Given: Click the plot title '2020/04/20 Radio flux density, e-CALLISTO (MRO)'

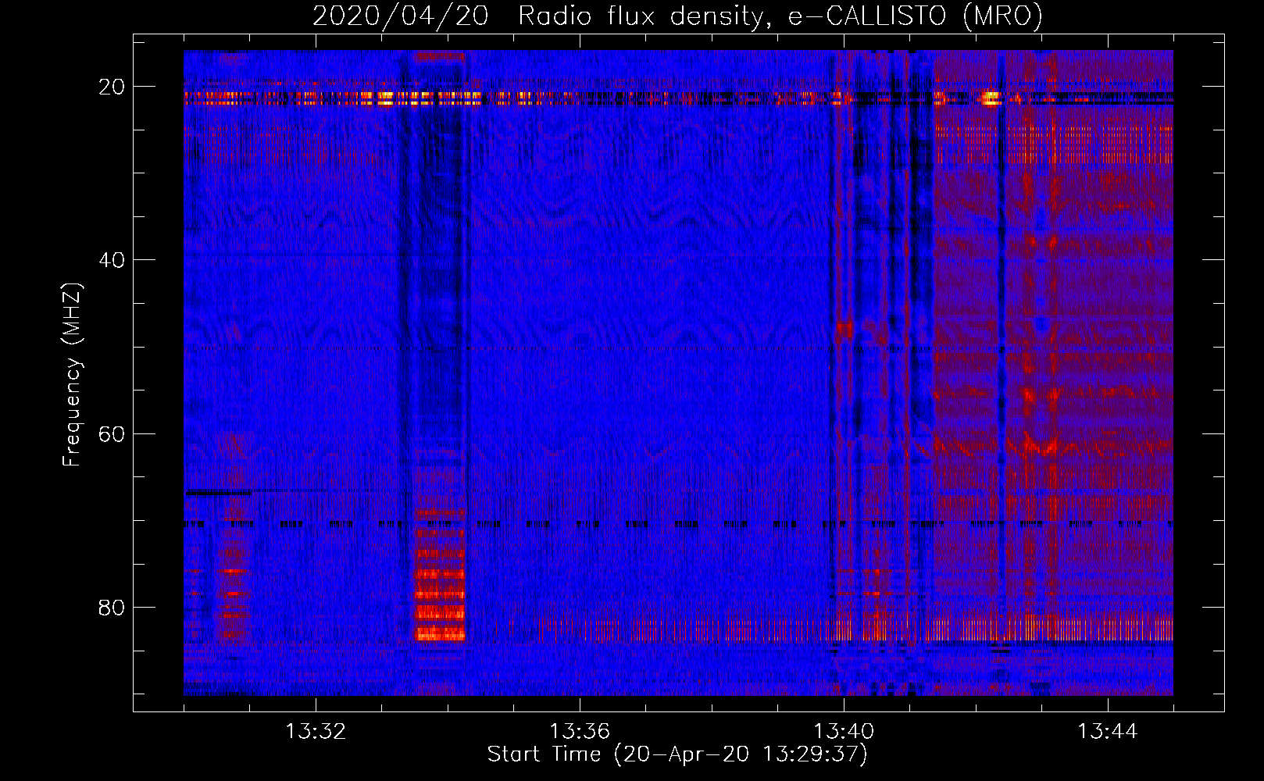Looking at the screenshot, I should 677,16.
